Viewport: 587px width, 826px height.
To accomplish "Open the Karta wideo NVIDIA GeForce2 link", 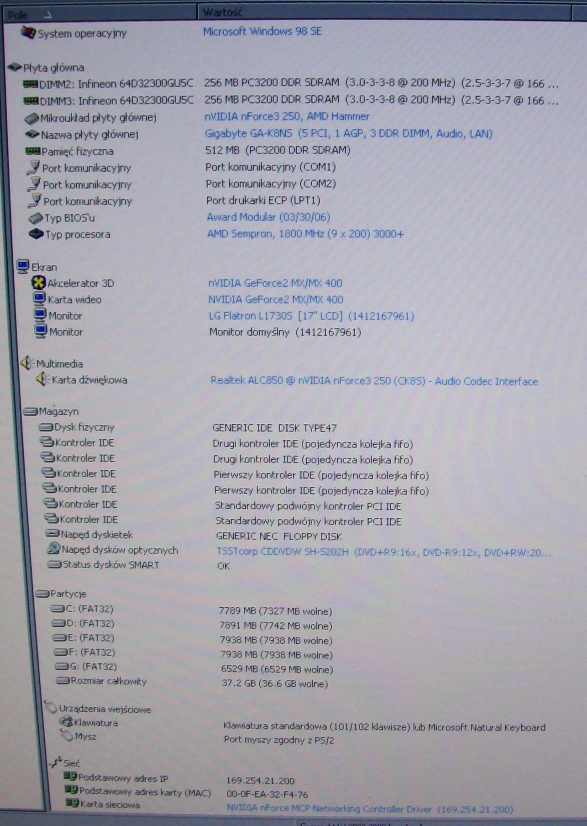I will pos(276,300).
